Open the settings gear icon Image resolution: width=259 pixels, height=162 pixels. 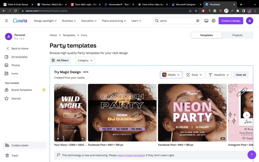coord(213,21)
